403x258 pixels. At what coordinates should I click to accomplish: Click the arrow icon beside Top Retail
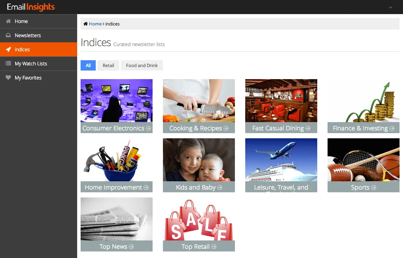[x=214, y=247]
